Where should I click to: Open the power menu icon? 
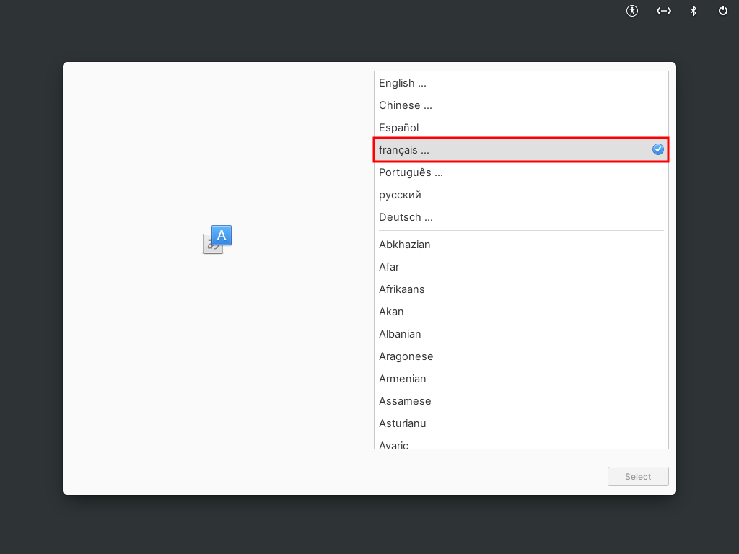pyautogui.click(x=722, y=11)
